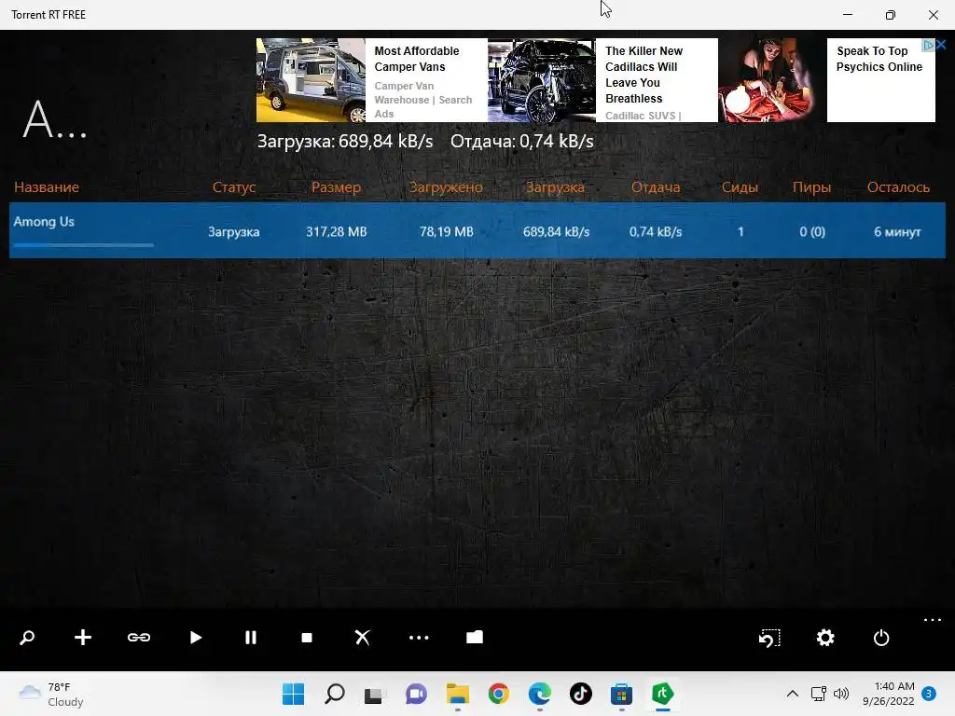Sort by Загрузка column header
This screenshot has width=955, height=716.
coord(555,186)
